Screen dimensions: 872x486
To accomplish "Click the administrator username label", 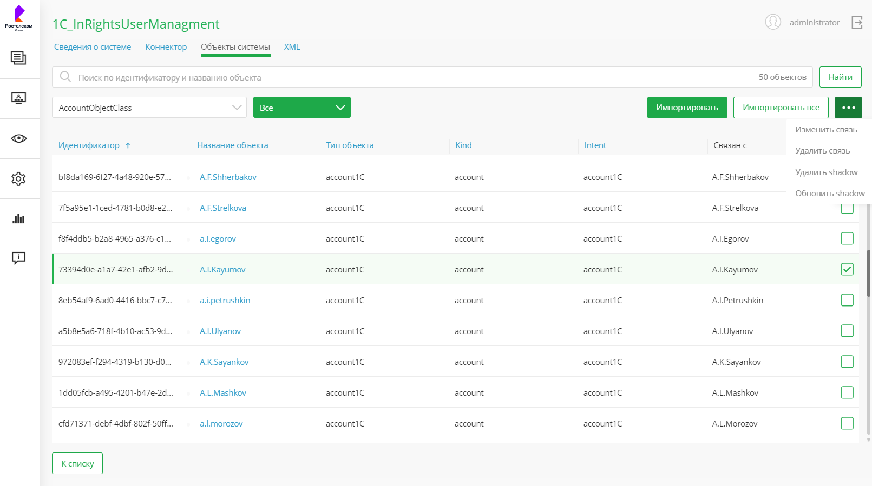I will tap(815, 23).
